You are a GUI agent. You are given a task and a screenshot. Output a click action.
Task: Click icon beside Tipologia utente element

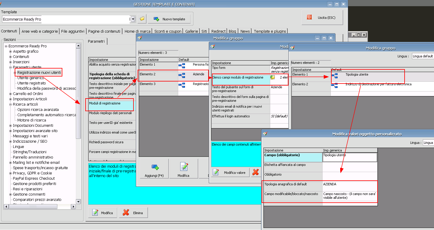point(334,75)
